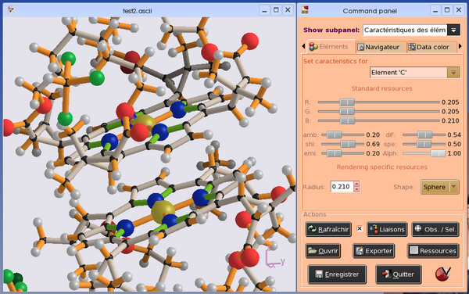Click the Alph opacity slider handle

coord(438,153)
